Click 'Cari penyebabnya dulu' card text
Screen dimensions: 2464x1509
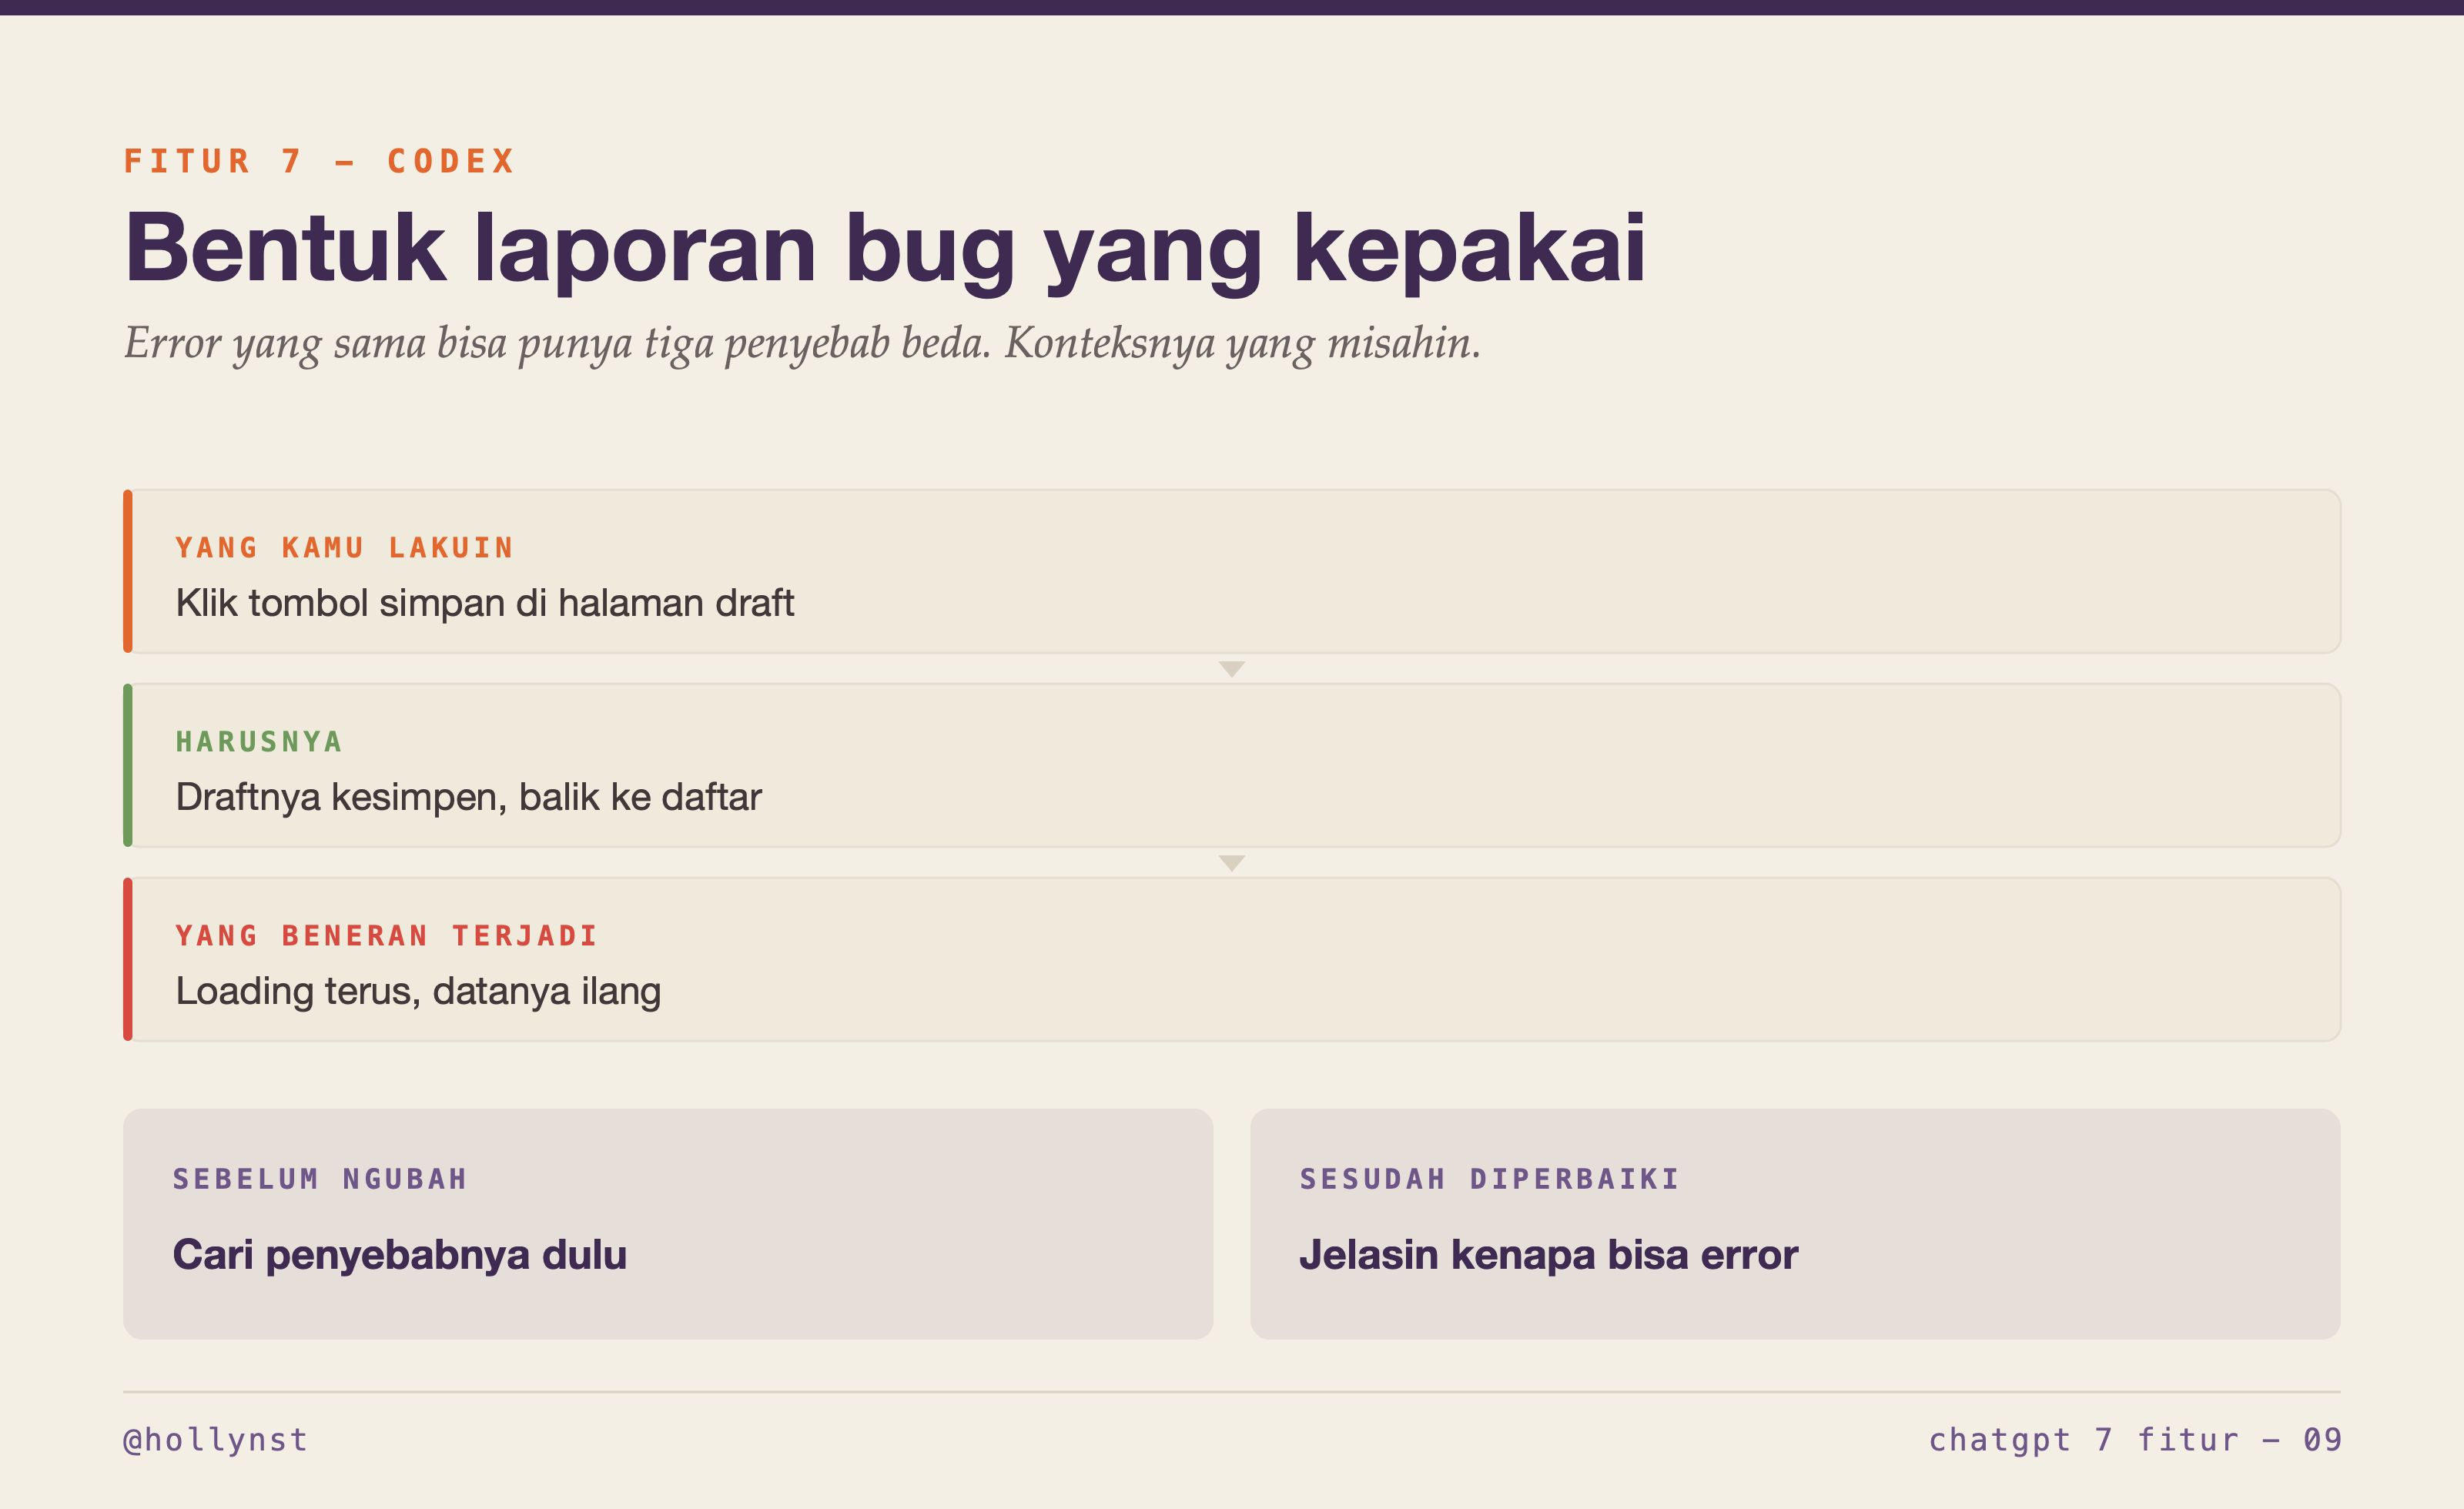tap(399, 1255)
